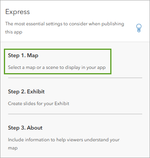Click the Express panel heading

click(18, 12)
